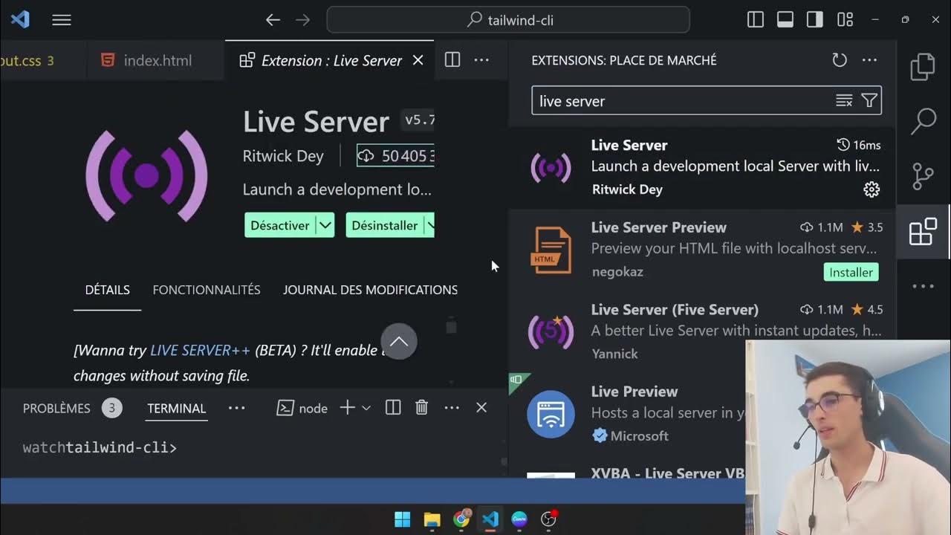This screenshot has height=535, width=951.
Task: Install the Live Server Preview extension
Action: [851, 272]
